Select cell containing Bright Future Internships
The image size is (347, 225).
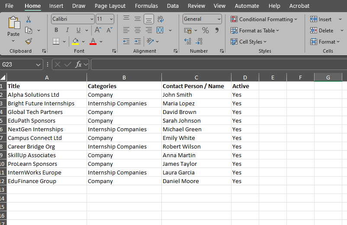[x=41, y=104]
